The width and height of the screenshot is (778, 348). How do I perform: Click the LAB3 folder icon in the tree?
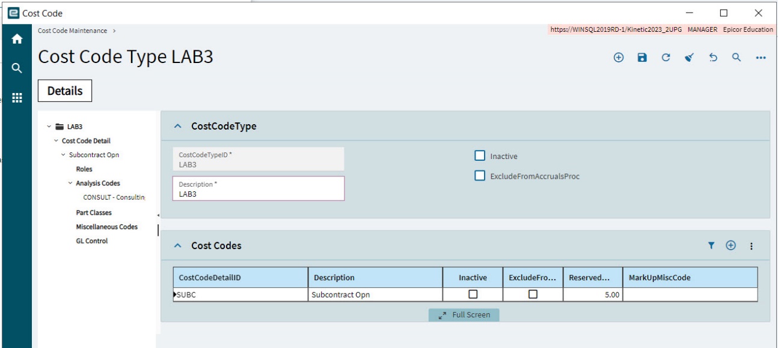click(60, 127)
